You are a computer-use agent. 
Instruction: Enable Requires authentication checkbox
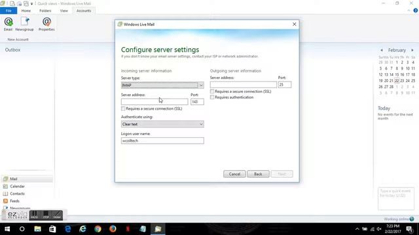pyautogui.click(x=212, y=97)
